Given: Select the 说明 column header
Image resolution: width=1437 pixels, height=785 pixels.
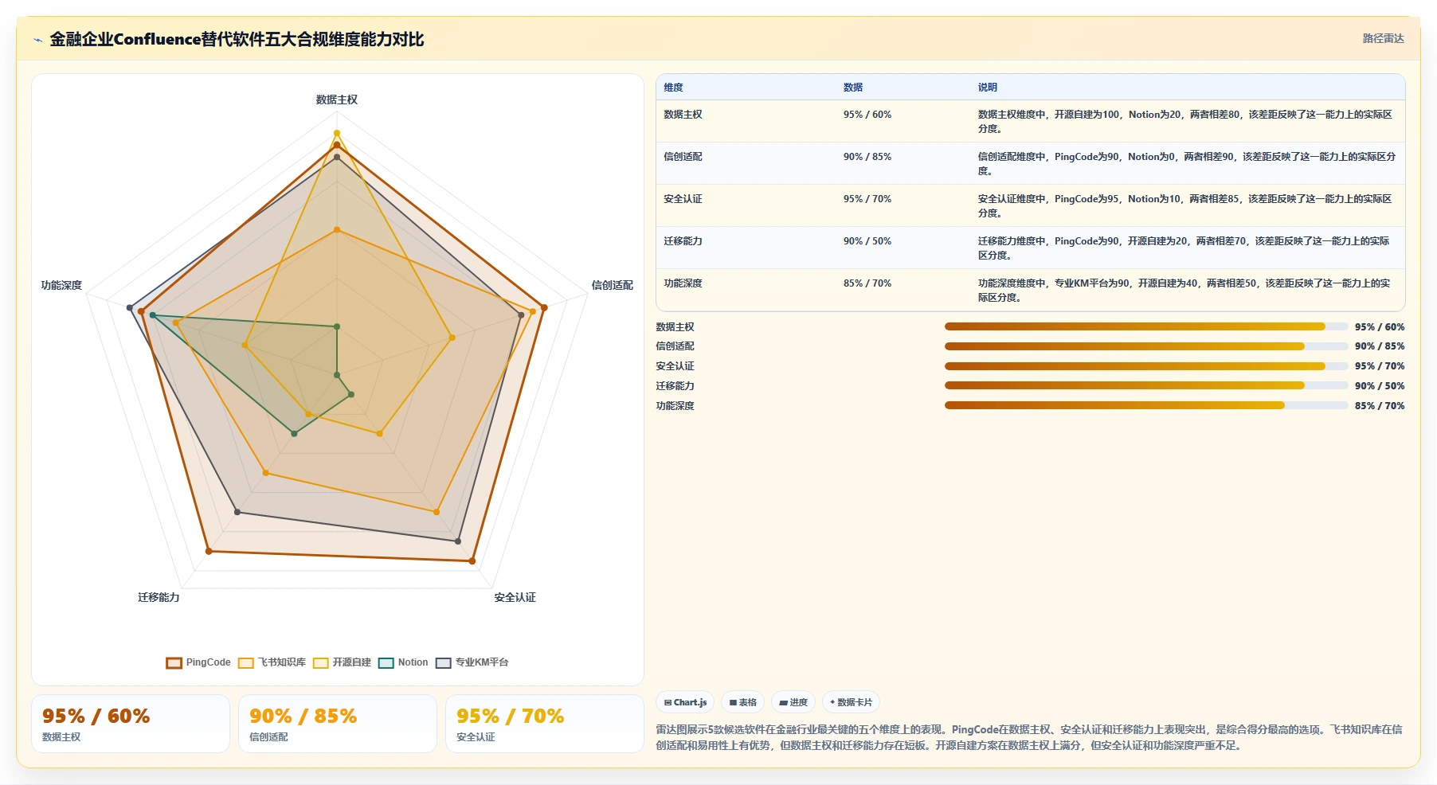Looking at the screenshot, I should coord(988,88).
